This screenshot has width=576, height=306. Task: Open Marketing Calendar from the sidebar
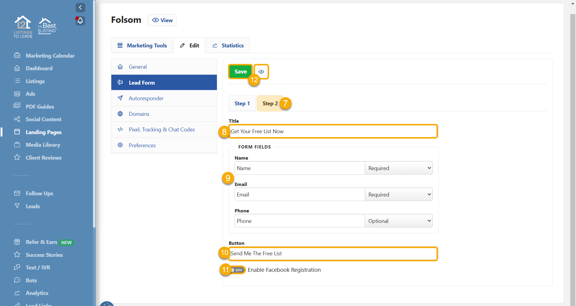point(50,56)
